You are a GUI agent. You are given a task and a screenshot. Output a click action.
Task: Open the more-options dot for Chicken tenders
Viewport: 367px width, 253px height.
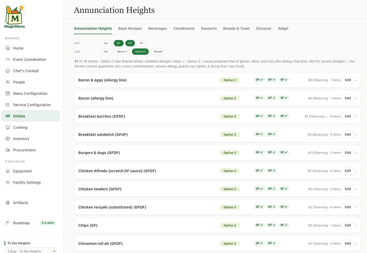pyautogui.click(x=356, y=189)
